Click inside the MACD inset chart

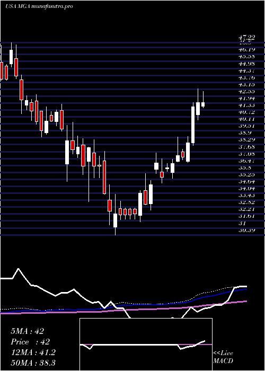coord(146,344)
